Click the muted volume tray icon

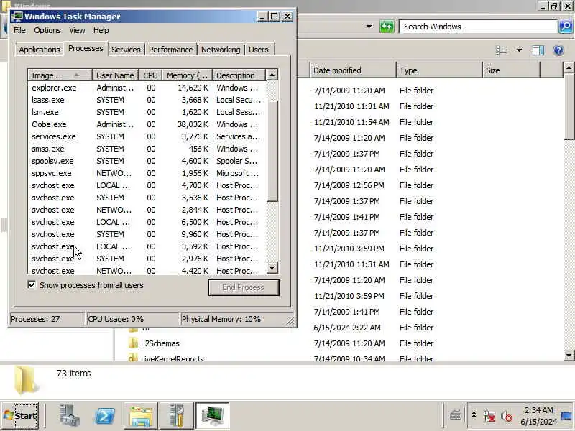click(507, 416)
